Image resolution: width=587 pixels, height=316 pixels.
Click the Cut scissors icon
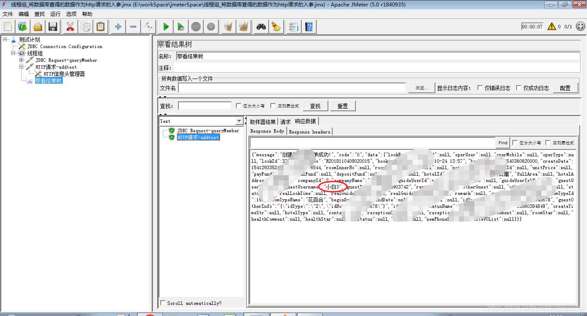tap(70, 27)
